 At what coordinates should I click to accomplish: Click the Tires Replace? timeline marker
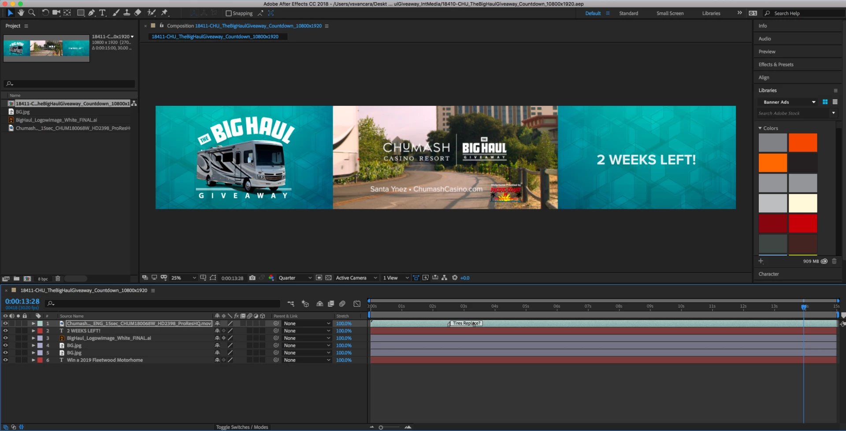point(466,323)
